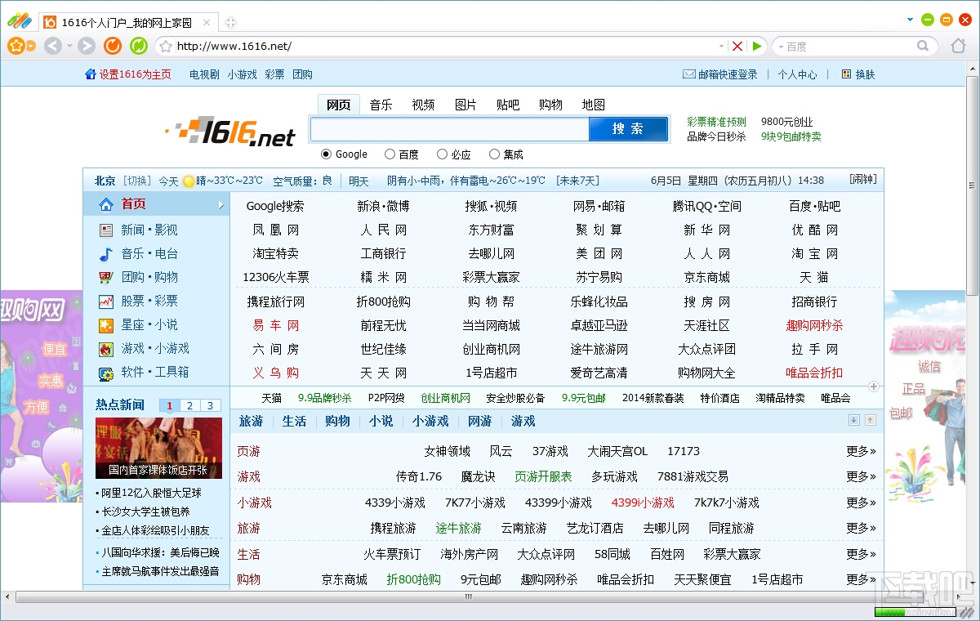The image size is (980, 621).
Task: Click the green go arrow in address bar
Action: (x=758, y=47)
